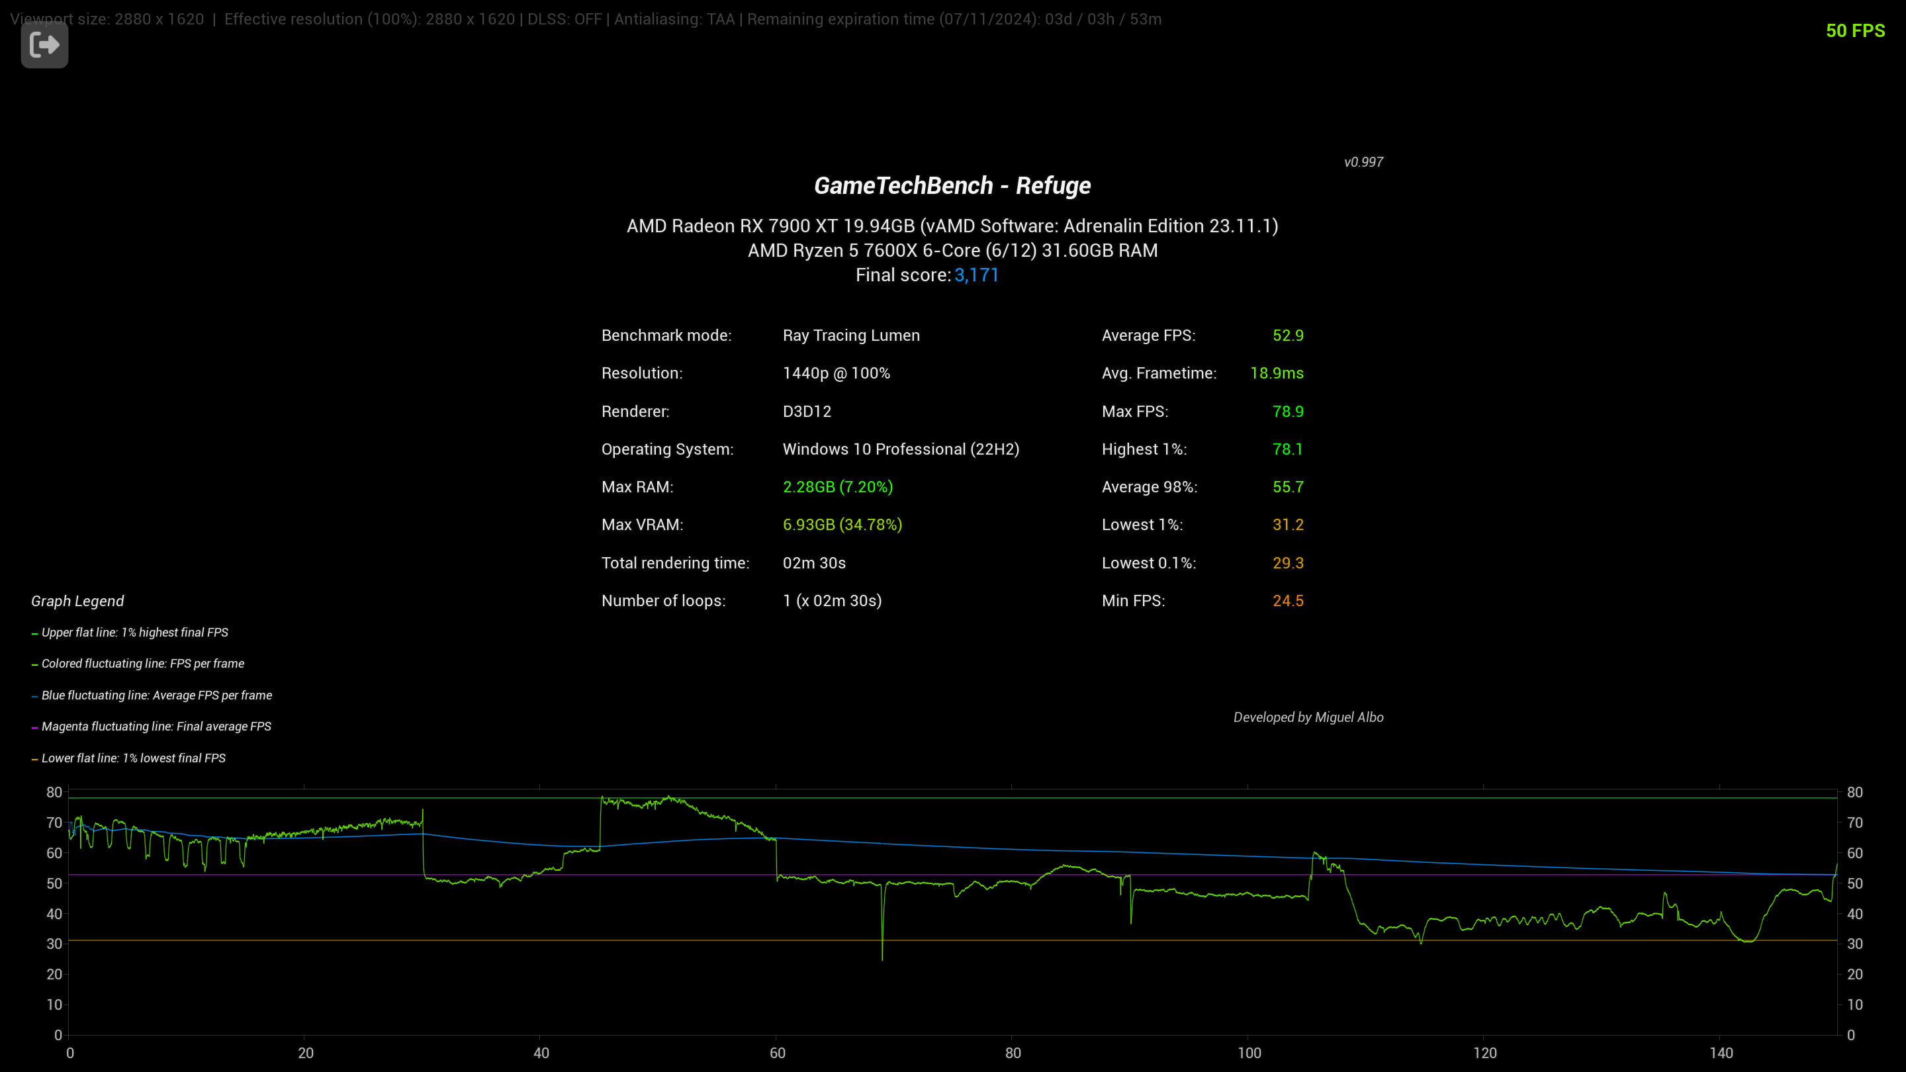
Task: Click Max FPS value 78.9
Action: (x=1287, y=412)
